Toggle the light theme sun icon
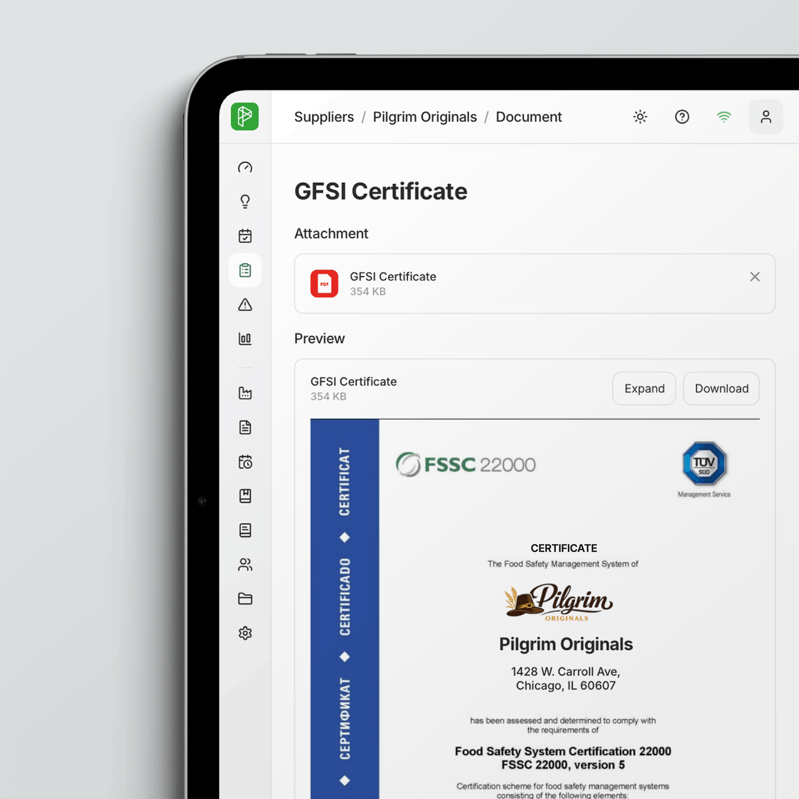Viewport: 799px width, 799px height. [640, 117]
